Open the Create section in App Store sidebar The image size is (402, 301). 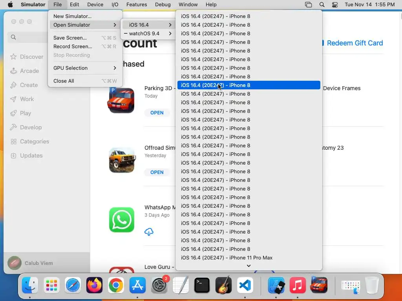tap(24, 85)
